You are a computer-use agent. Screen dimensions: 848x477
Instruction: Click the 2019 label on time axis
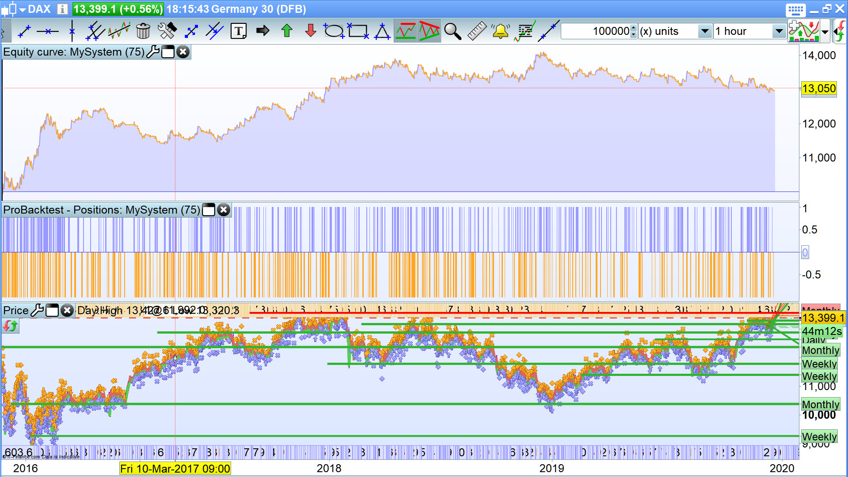pyautogui.click(x=551, y=468)
